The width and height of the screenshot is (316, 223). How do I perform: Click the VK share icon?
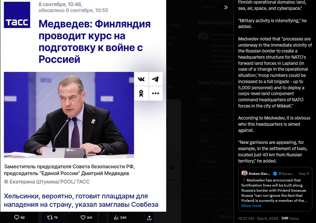point(141,79)
